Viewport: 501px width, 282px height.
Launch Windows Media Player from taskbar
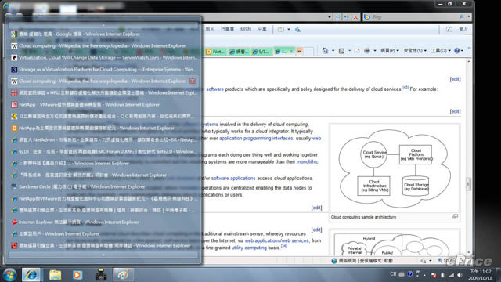pos(77,275)
